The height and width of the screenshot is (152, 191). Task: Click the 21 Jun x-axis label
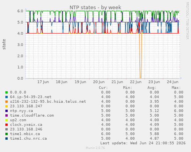coord(117,82)
